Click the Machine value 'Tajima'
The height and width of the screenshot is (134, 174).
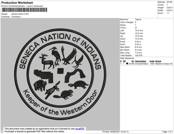pyautogui.click(x=138, y=19)
